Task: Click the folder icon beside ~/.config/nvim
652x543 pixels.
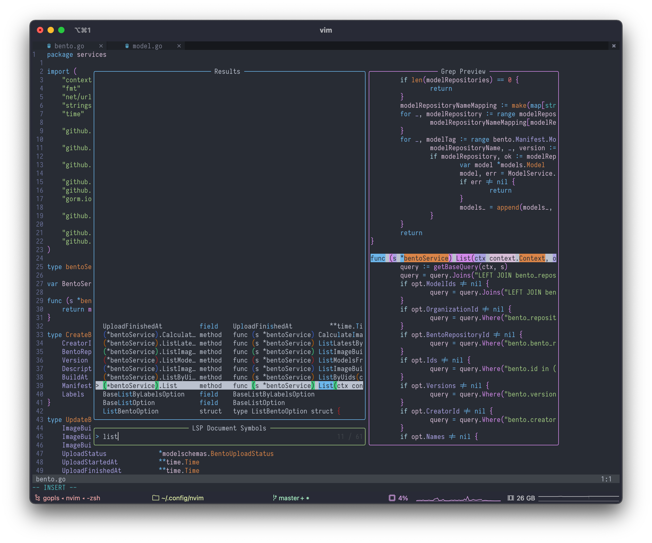Action: coord(156,498)
